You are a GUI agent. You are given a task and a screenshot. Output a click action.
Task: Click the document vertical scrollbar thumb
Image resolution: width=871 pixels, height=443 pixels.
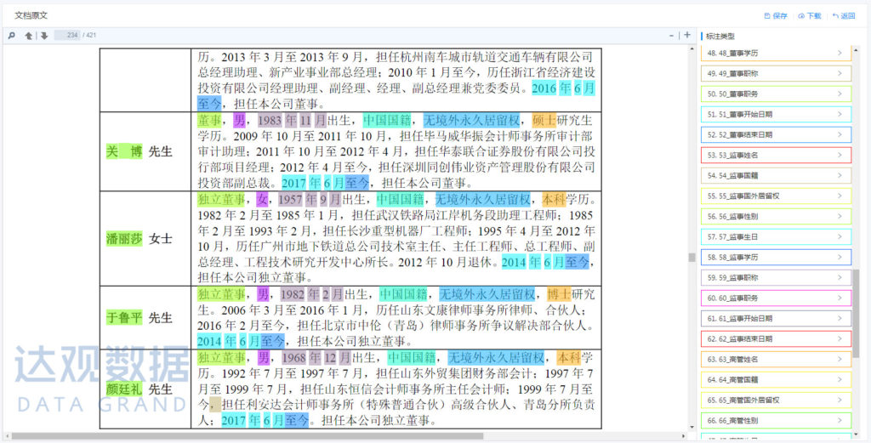pyautogui.click(x=692, y=257)
